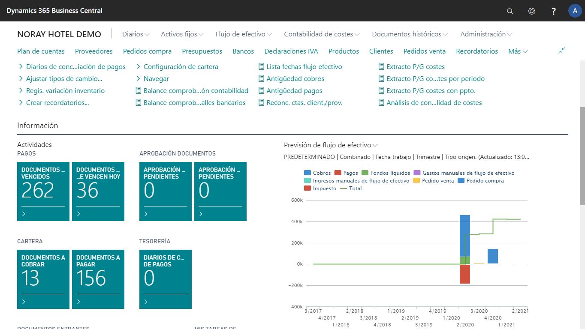Screen dimensions: 585x329
Task: Open the Productos list
Action: click(344, 51)
